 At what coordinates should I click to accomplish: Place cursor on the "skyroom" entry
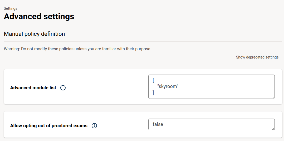[168, 86]
